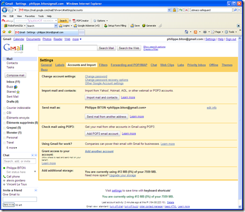Click the green online status dot for Philippe BITON
This screenshot has width=245, height=212.
point(4,168)
